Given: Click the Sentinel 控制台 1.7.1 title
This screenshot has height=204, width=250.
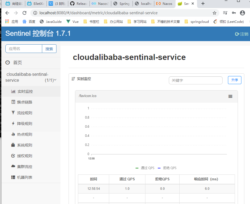Looking at the screenshot, I should 38,34.
